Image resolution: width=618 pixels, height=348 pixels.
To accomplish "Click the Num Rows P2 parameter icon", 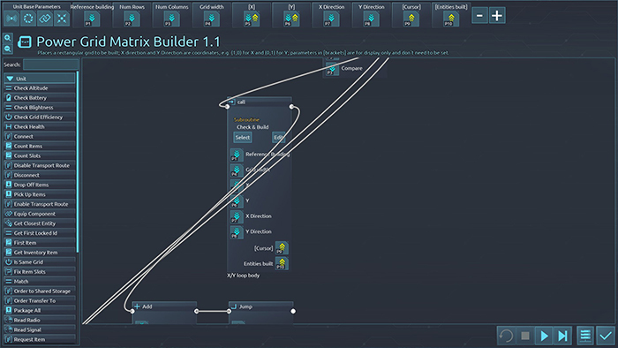I will [132, 19].
